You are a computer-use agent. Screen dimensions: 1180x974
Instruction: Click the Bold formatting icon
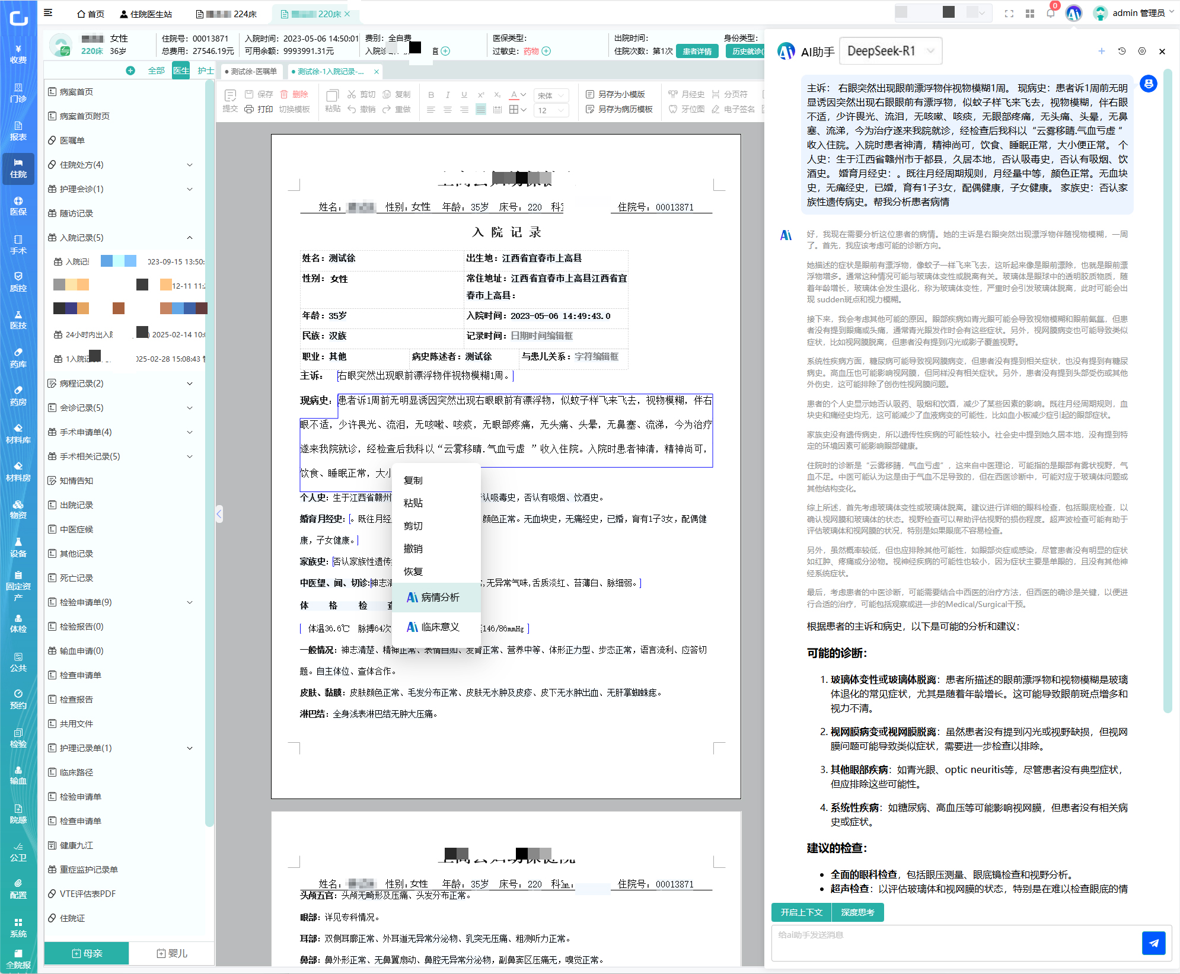point(431,95)
